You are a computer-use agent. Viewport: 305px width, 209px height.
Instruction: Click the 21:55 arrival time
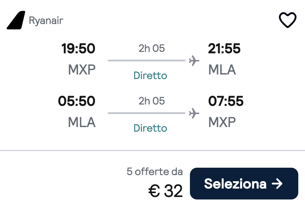tap(224, 48)
